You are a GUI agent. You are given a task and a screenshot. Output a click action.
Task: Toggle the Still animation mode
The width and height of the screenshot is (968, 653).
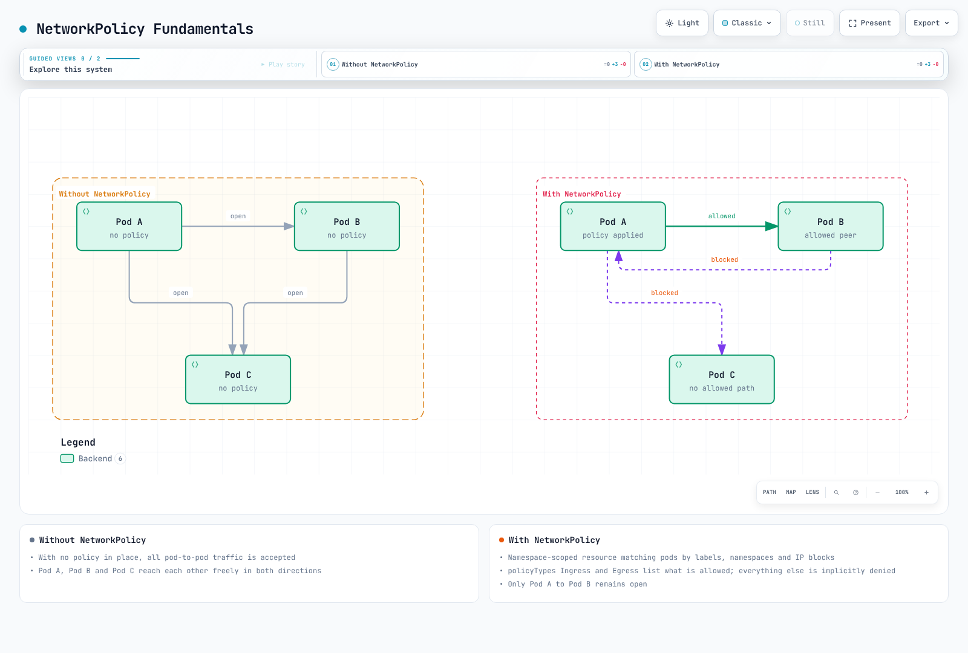point(810,23)
